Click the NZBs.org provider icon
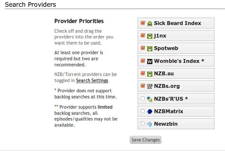This screenshot has width=225, height=151. 149,86
